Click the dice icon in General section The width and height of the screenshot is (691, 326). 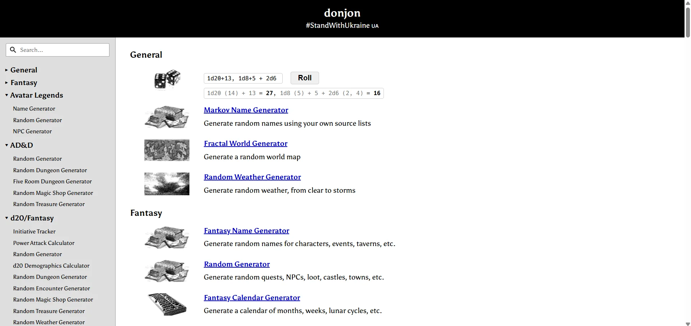167,79
